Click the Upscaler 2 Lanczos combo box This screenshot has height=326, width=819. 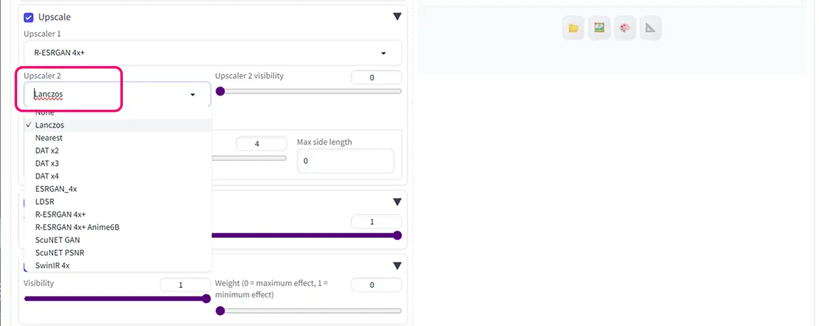[x=117, y=95]
